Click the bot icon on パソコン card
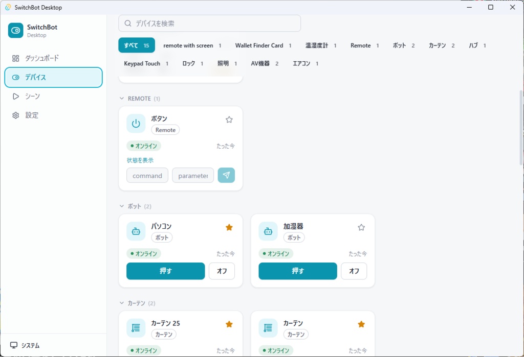The image size is (524, 357). coord(136,231)
